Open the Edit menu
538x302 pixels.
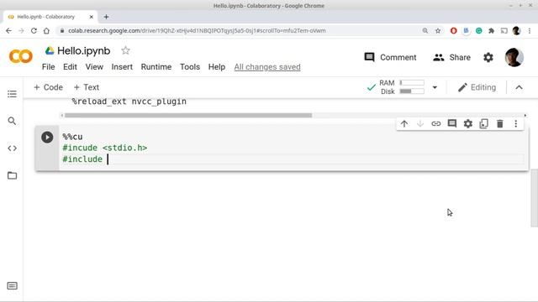pyautogui.click(x=70, y=67)
